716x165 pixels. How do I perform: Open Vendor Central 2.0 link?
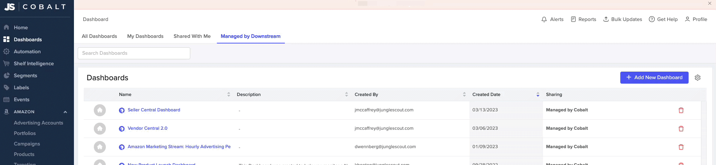[147, 128]
